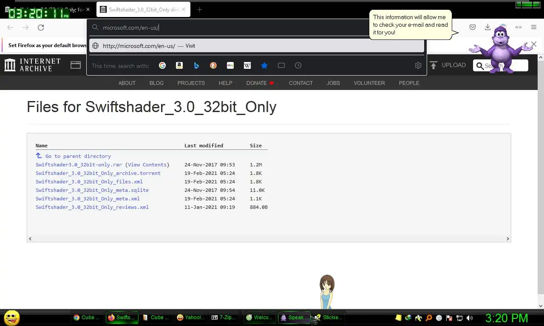This screenshot has height=326, width=544.
Task: Search history using clock icon
Action: click(298, 65)
